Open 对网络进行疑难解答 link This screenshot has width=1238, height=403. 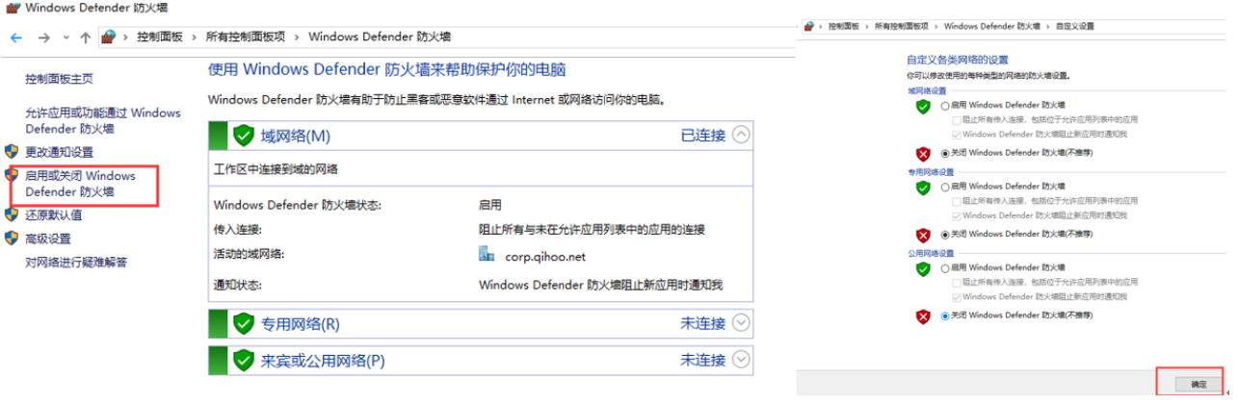[76, 262]
